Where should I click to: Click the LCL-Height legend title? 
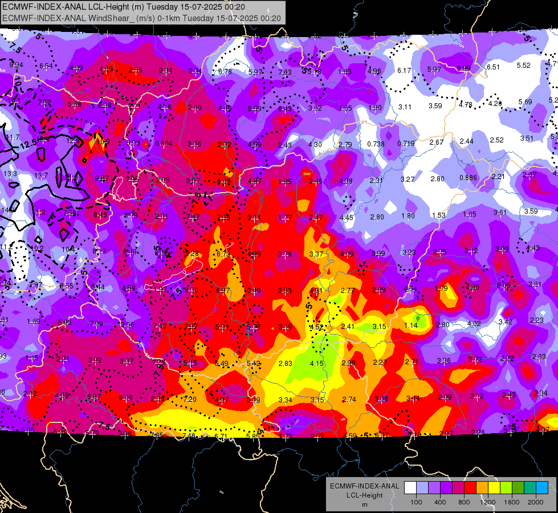[x=364, y=495]
